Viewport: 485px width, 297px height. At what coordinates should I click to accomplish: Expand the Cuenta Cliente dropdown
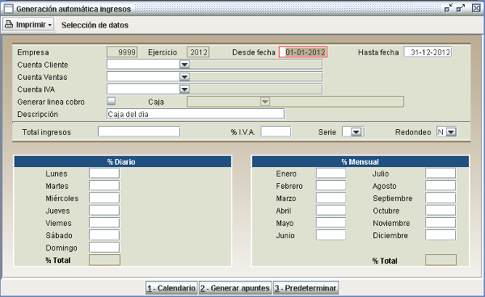(184, 65)
